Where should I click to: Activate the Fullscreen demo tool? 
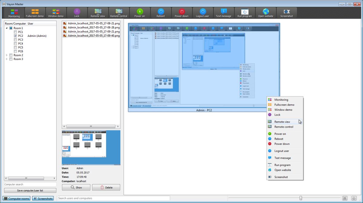tap(35, 13)
